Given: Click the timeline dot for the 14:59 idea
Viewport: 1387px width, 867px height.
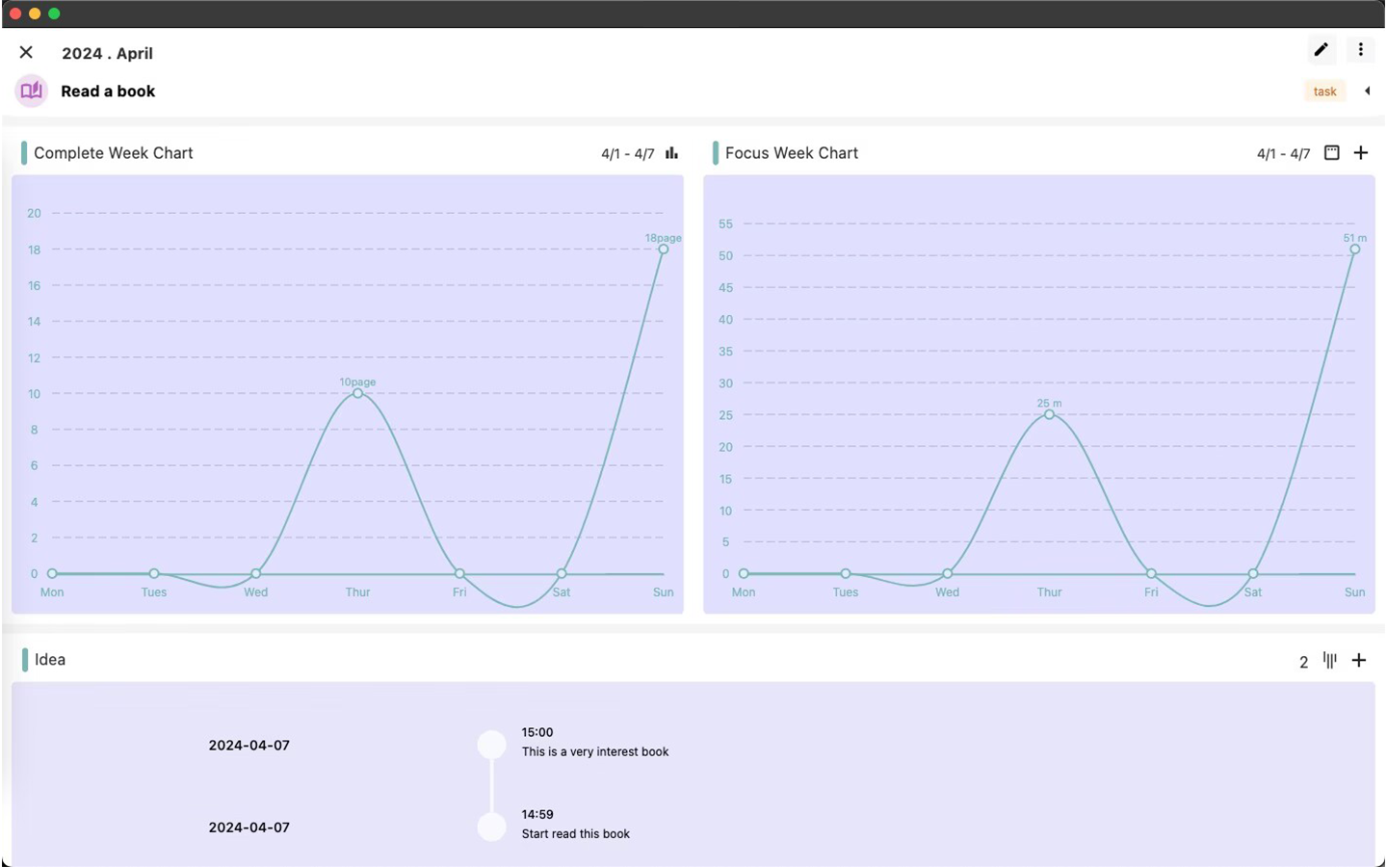Looking at the screenshot, I should (491, 827).
